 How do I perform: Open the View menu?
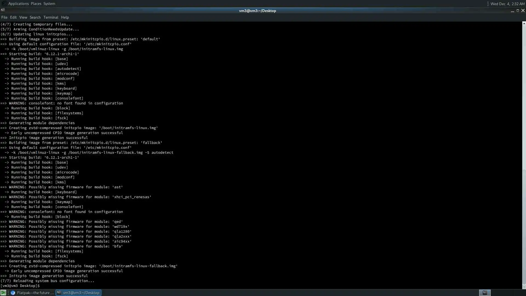tap(23, 17)
